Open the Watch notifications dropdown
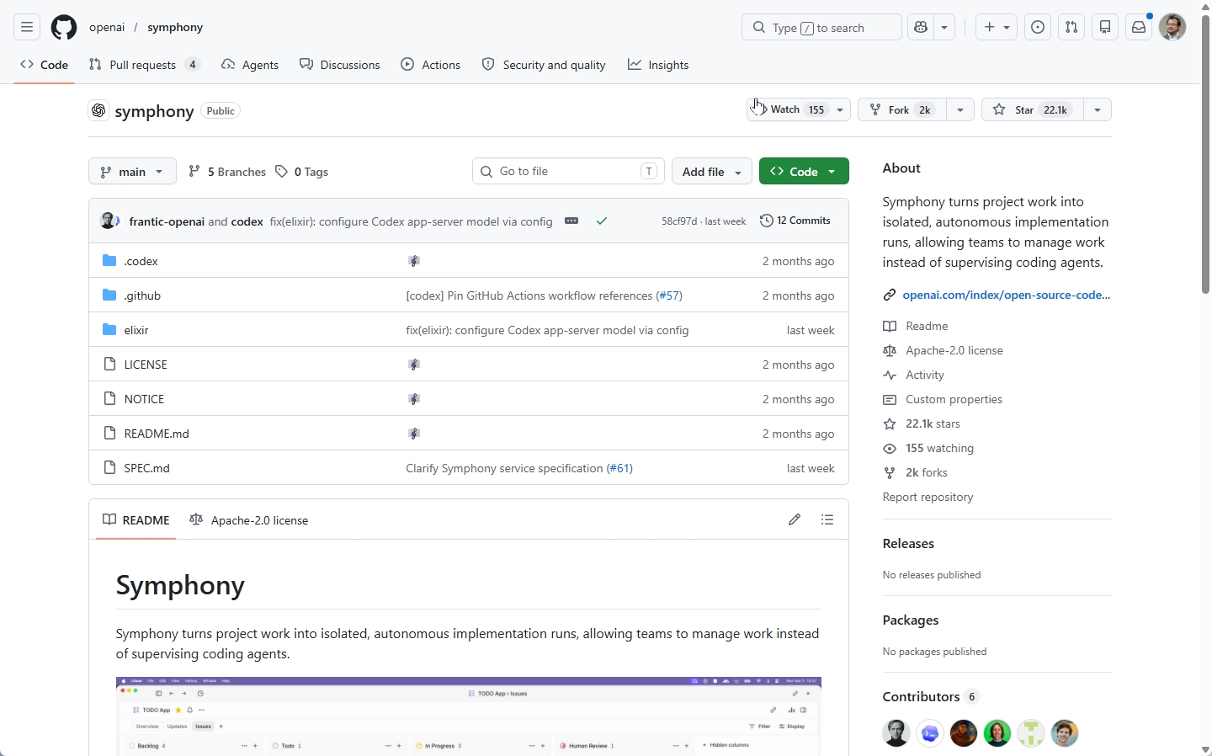Viewport: 1212px width, 756px height. (798, 109)
